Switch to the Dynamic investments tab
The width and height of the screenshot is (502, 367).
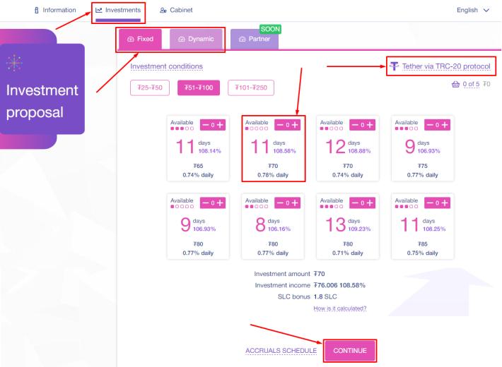pyautogui.click(x=196, y=39)
